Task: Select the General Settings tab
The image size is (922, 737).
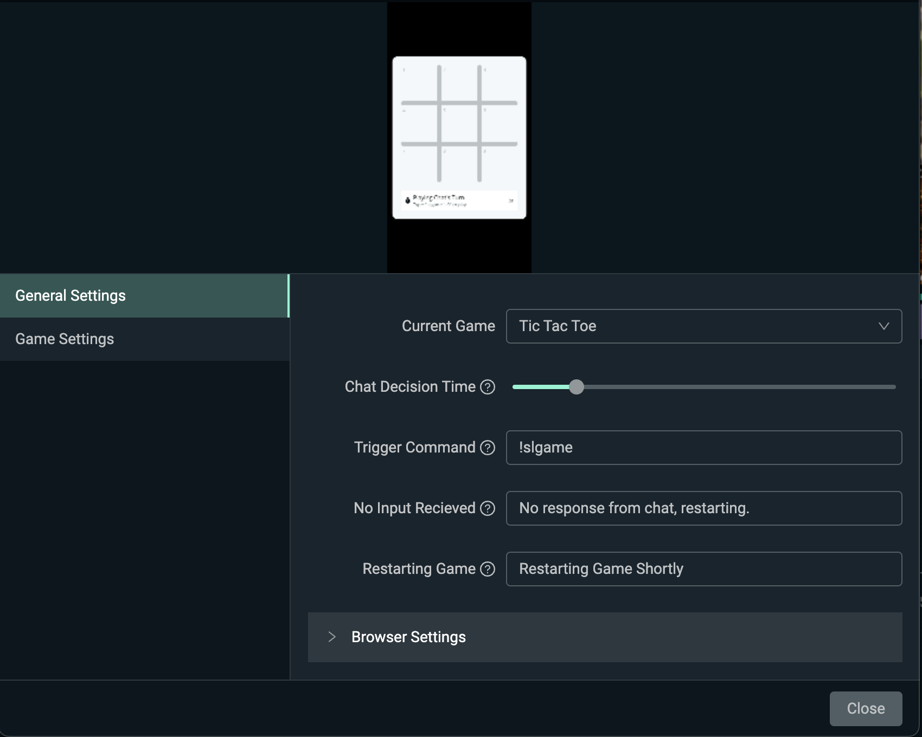Action: click(x=71, y=295)
